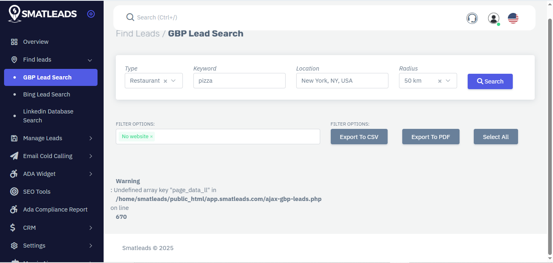This screenshot has height=263, width=553.
Task: Click the US flag language icon
Action: point(513,18)
